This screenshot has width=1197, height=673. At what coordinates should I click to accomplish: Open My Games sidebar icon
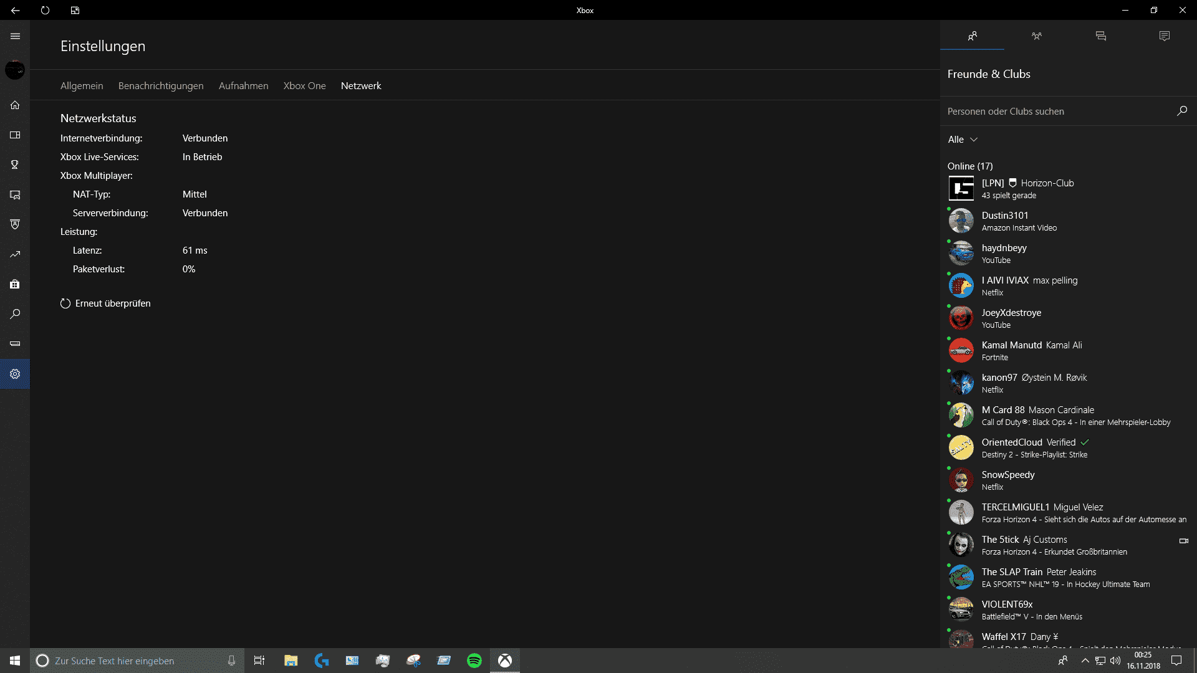coord(15,135)
